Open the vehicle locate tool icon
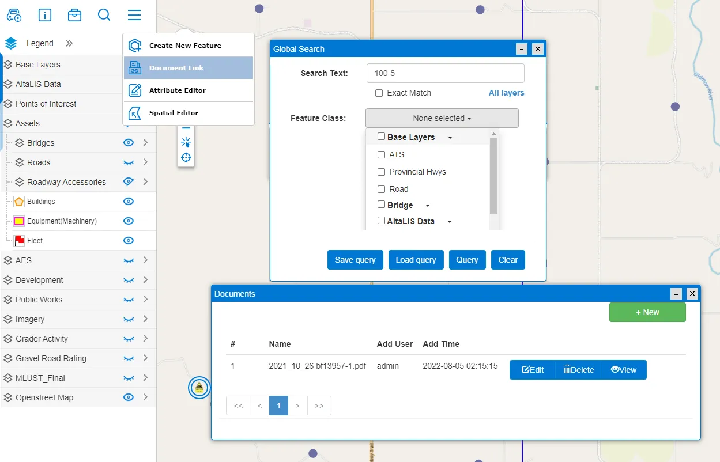 (14, 15)
